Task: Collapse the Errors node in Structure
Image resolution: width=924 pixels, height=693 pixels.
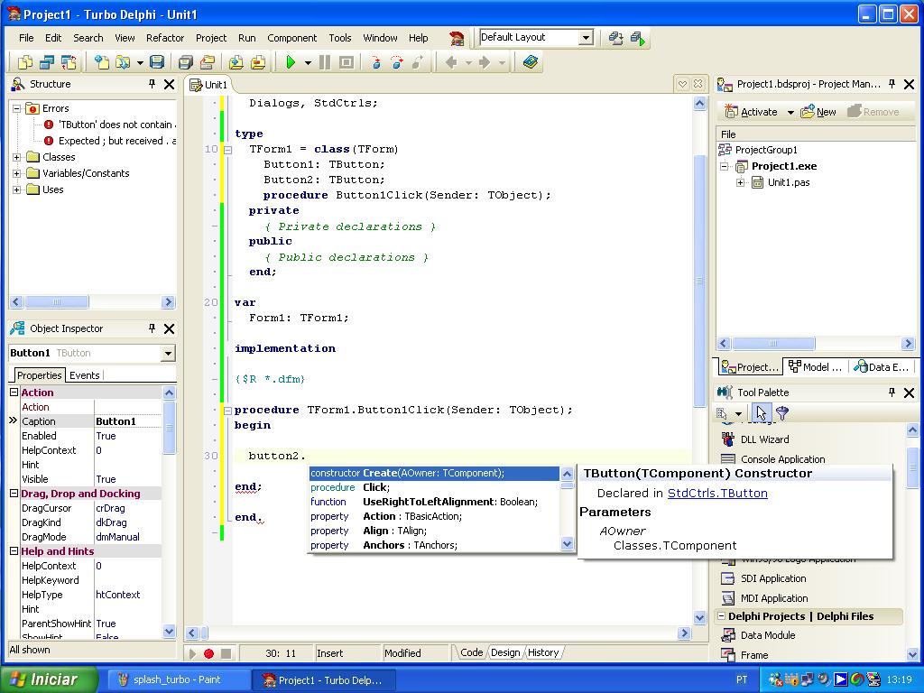Action: click(17, 108)
